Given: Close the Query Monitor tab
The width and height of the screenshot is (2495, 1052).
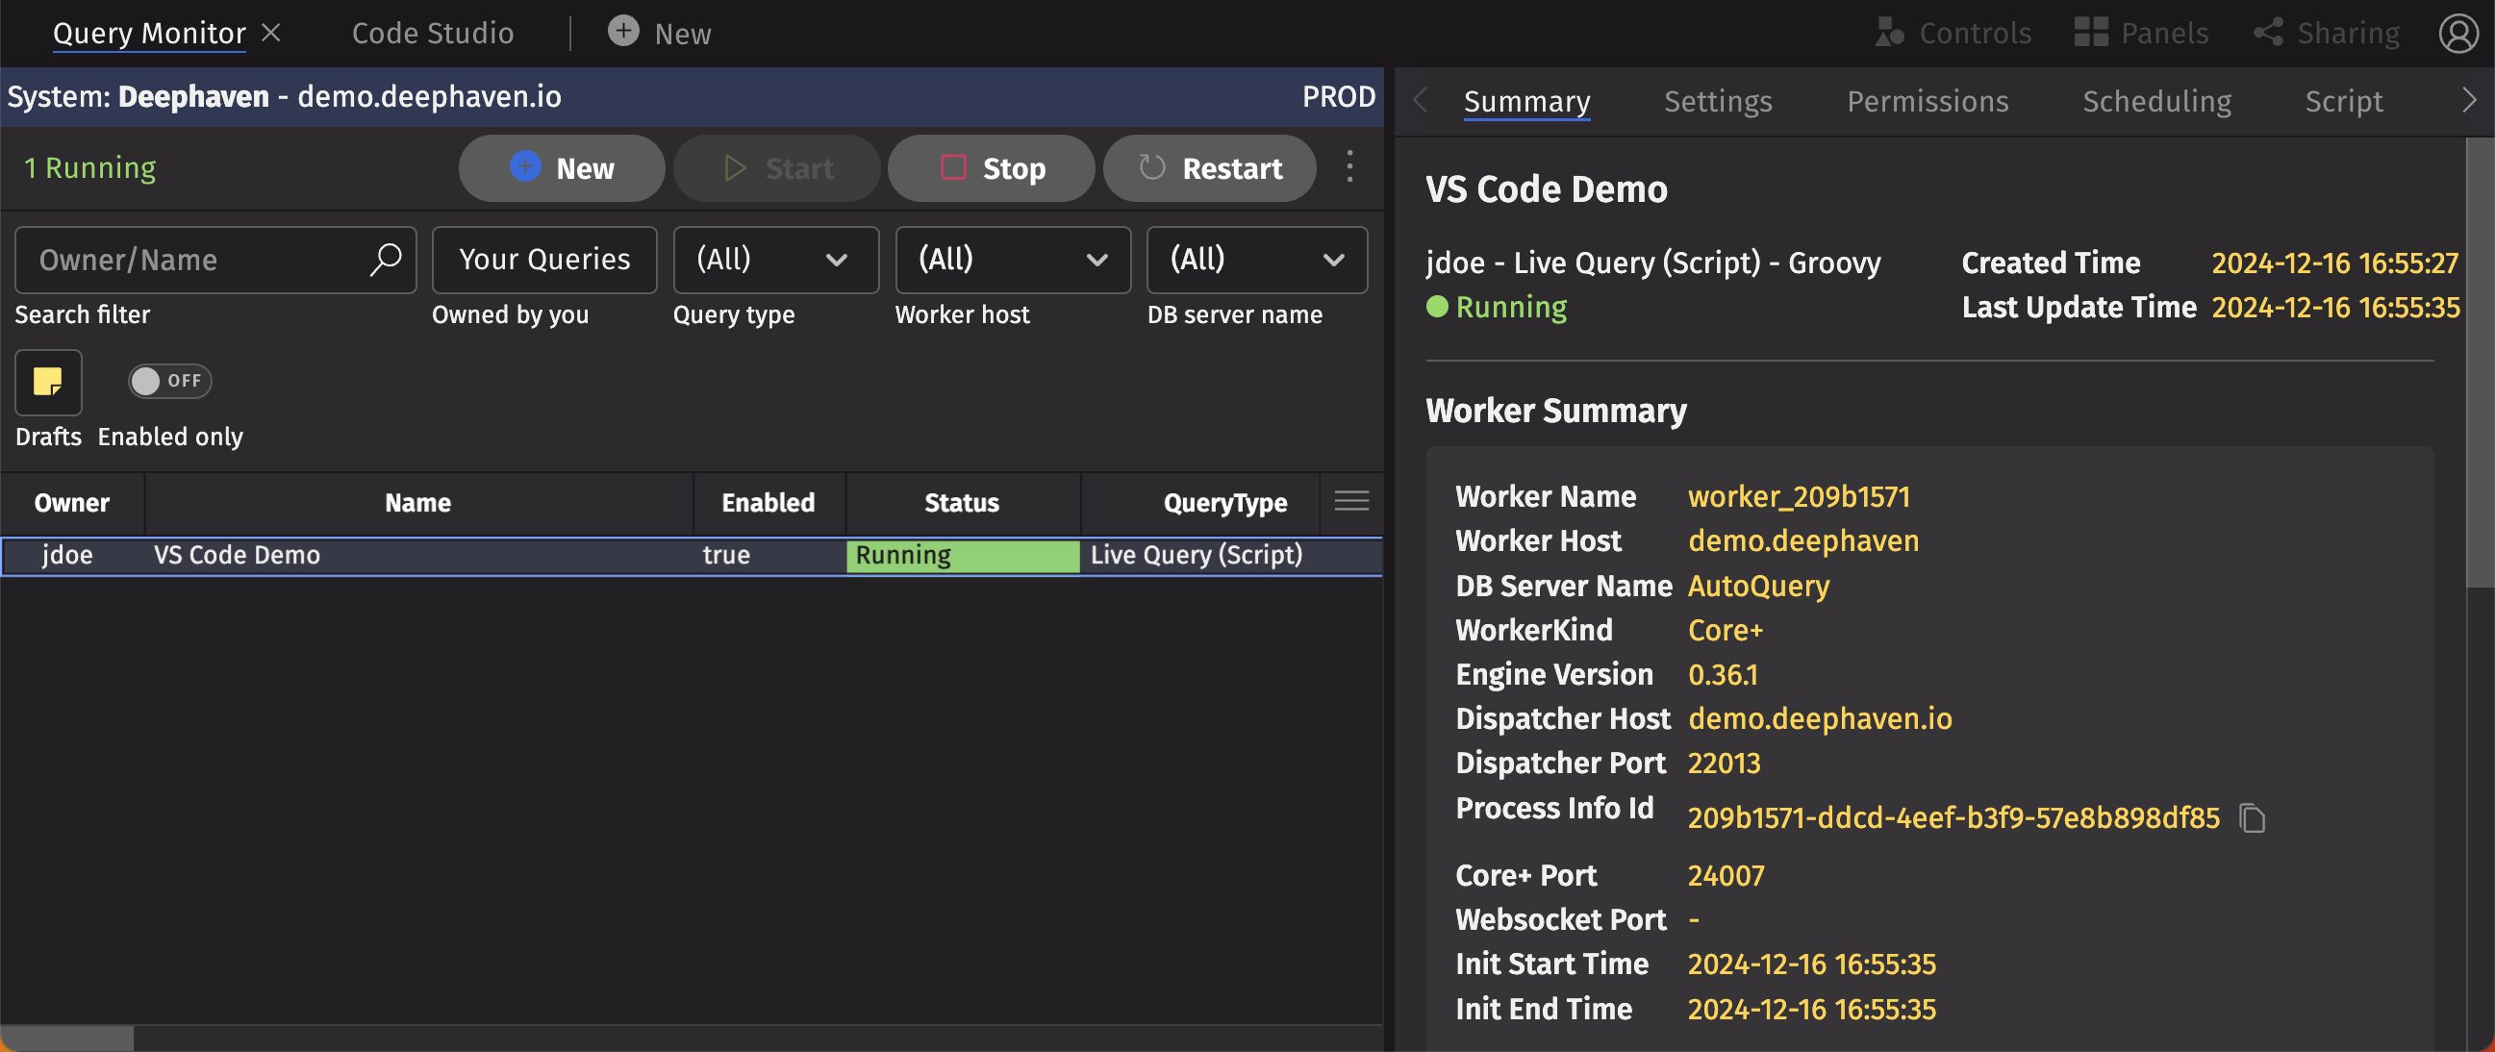Looking at the screenshot, I should click(272, 33).
